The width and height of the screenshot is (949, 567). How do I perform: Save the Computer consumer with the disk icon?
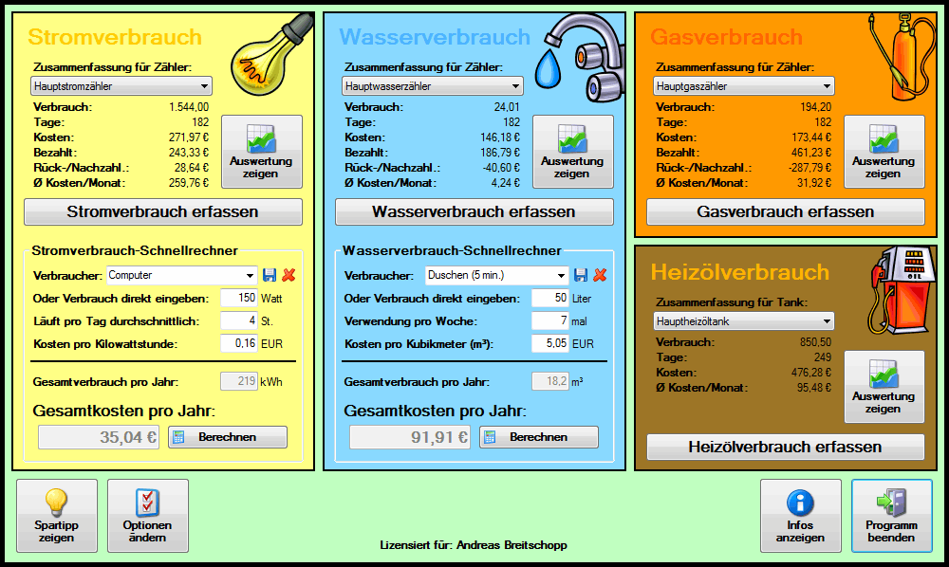[x=270, y=273]
